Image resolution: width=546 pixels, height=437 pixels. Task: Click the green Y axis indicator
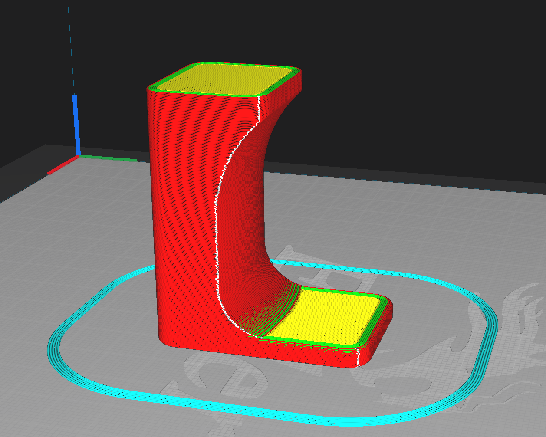pyautogui.click(x=109, y=158)
